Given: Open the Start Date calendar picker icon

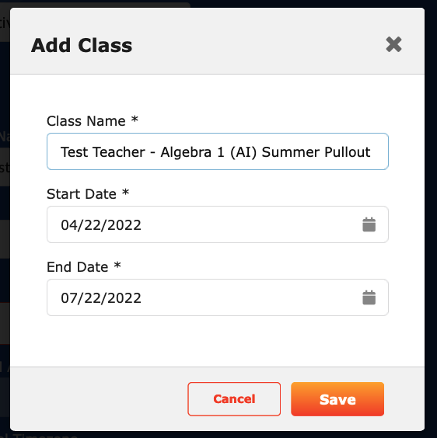Looking at the screenshot, I should click(x=369, y=224).
